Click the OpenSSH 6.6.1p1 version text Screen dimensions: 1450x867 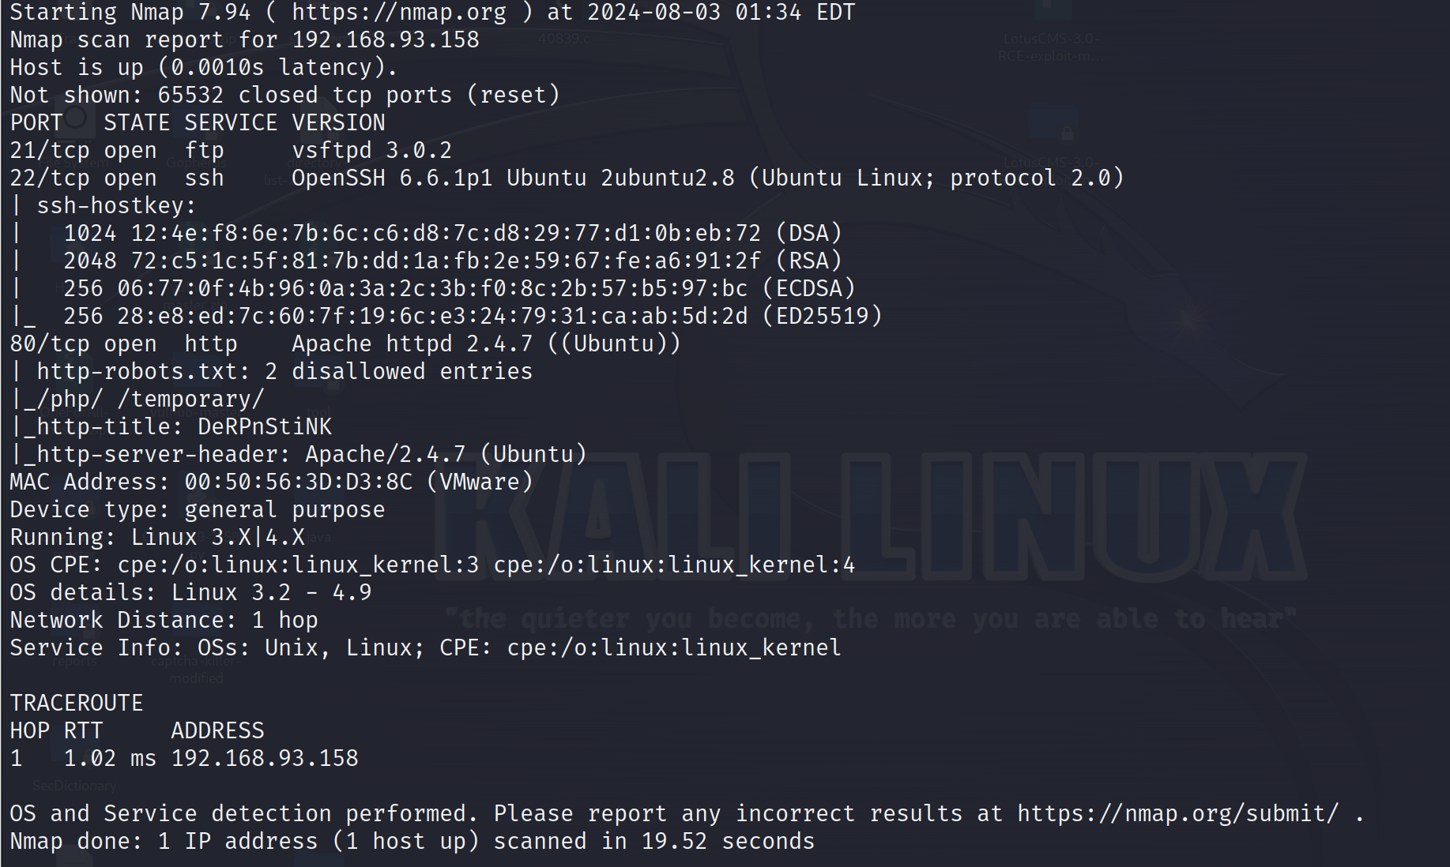[392, 178]
